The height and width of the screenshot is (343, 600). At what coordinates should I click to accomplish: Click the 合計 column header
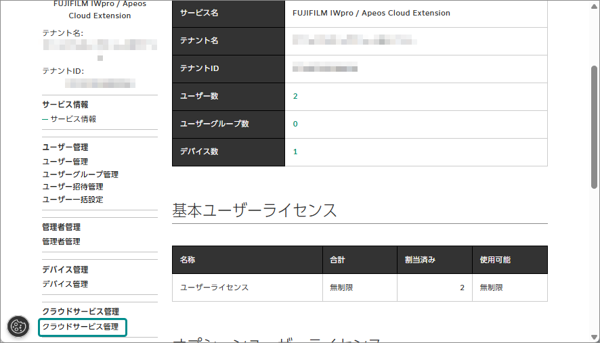pos(360,260)
